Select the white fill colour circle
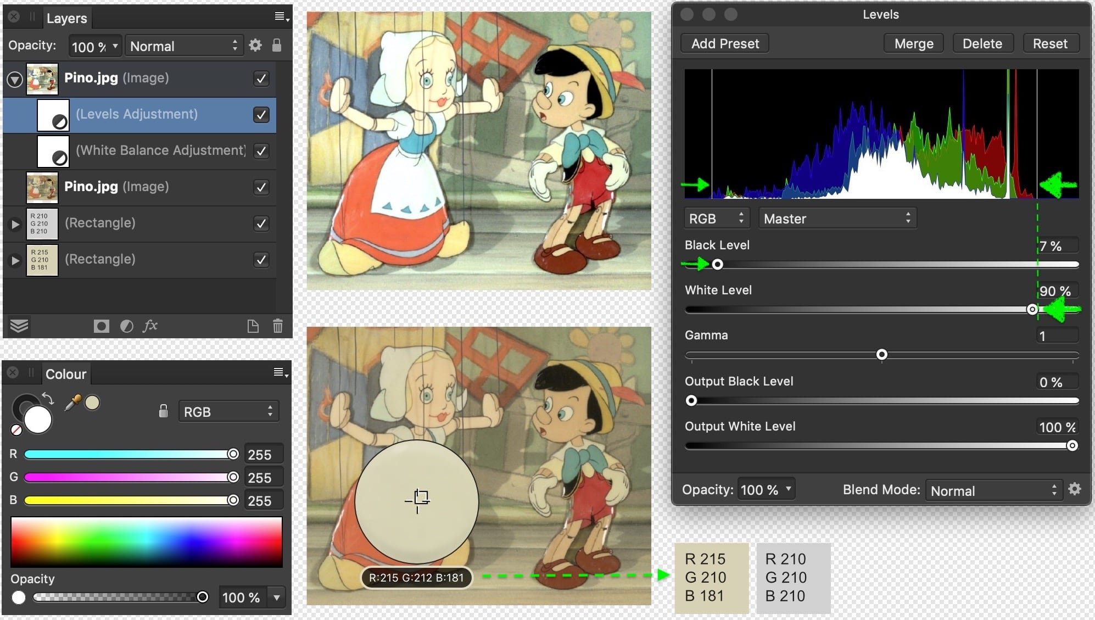 pyautogui.click(x=38, y=420)
